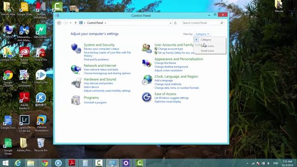Click the Control Panel breadcrumb in address bar
Screen dimensions: 297x167
95,23
